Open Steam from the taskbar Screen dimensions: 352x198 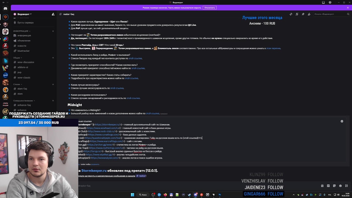click(x=189, y=195)
